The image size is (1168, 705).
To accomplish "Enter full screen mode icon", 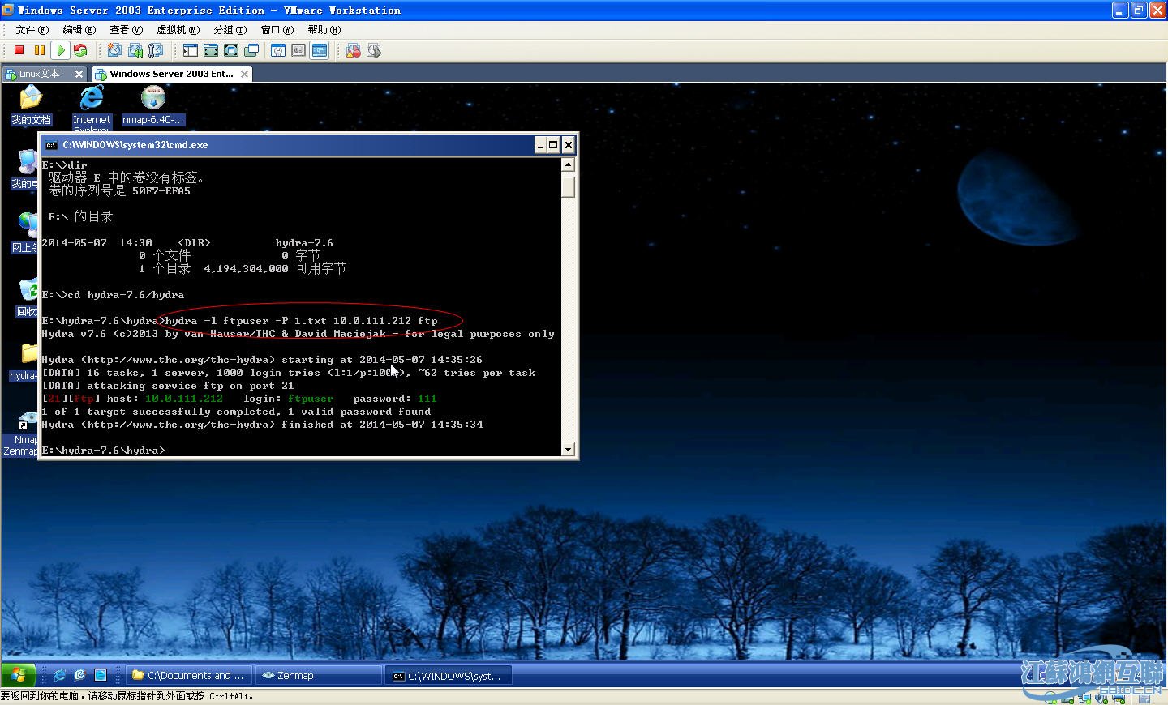I will (231, 50).
